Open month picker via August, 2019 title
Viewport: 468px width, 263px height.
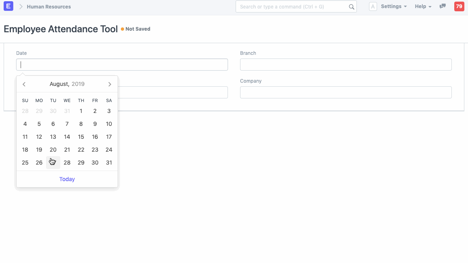[x=67, y=84]
